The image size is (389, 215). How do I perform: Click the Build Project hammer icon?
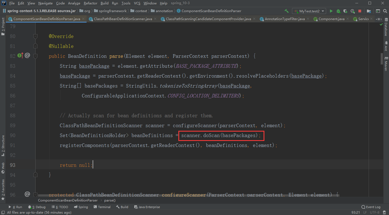287,11
